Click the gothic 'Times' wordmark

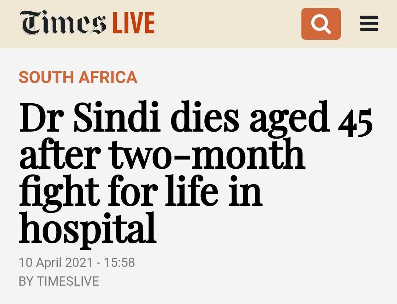point(64,22)
